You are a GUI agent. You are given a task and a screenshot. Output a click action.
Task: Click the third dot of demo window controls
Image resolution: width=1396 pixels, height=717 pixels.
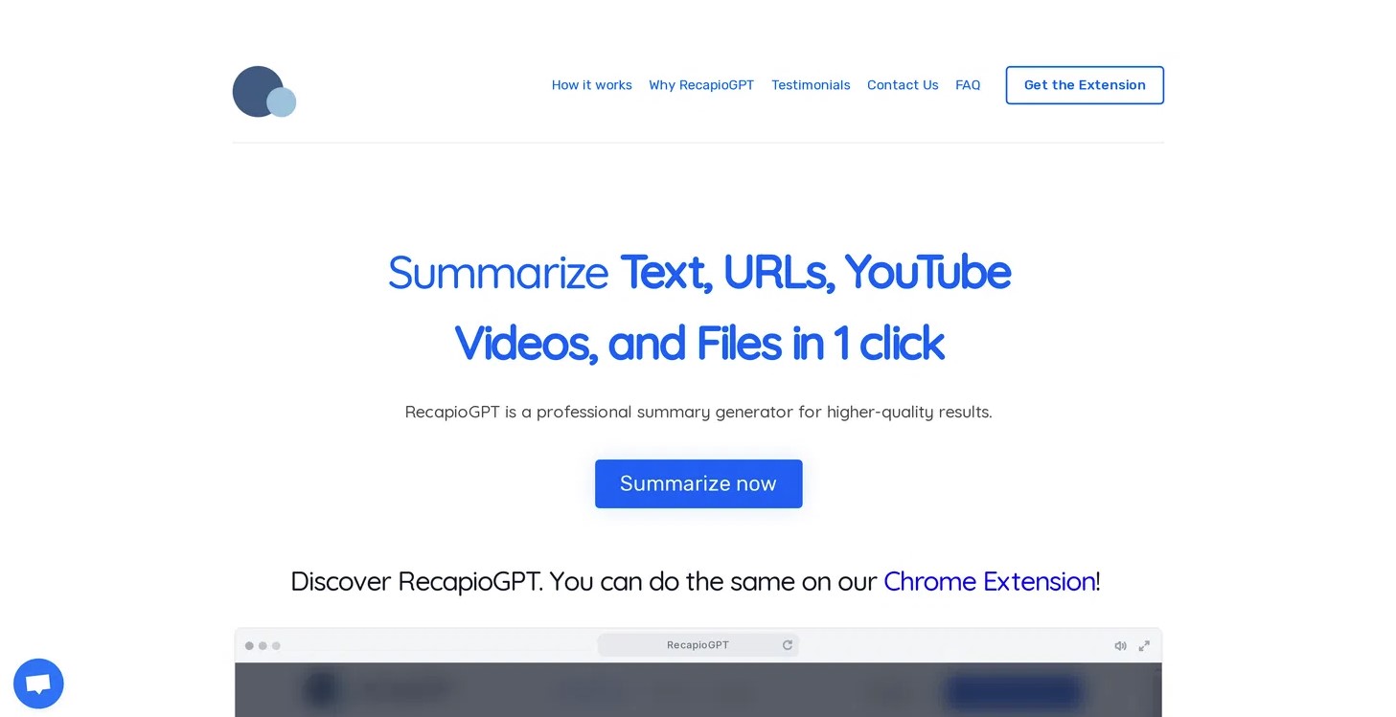click(x=276, y=646)
